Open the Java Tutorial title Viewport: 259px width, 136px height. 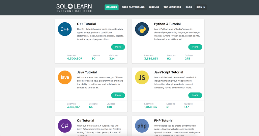[87, 72]
